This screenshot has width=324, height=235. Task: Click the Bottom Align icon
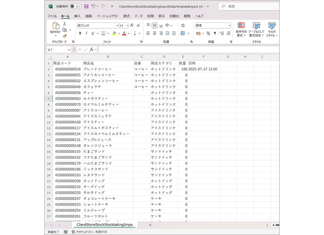point(161,25)
